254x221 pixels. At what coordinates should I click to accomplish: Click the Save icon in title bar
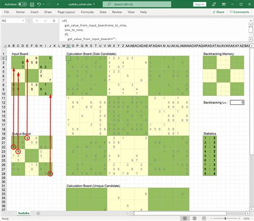(32, 4)
